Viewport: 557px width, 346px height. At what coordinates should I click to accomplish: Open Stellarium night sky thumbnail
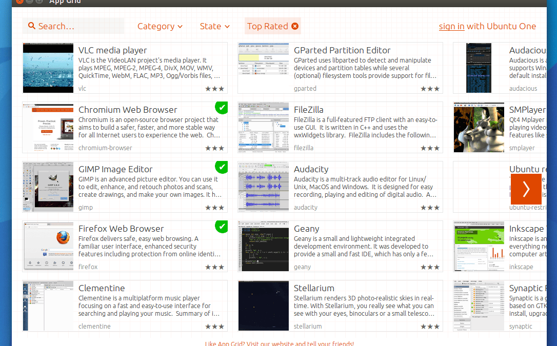[x=264, y=306]
